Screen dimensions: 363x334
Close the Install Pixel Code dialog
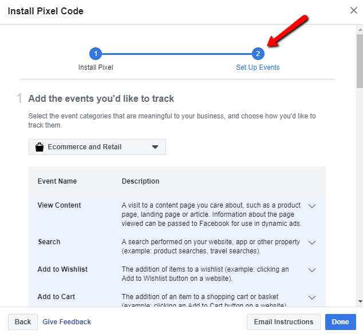tap(353, 10)
